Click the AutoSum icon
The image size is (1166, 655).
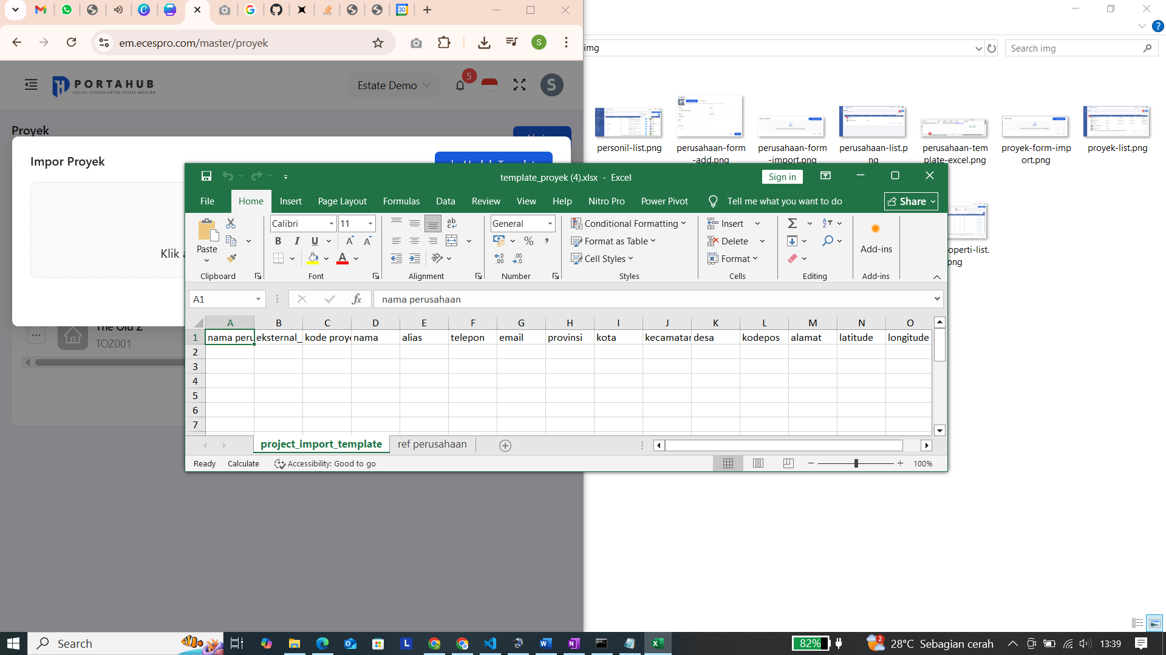point(793,223)
